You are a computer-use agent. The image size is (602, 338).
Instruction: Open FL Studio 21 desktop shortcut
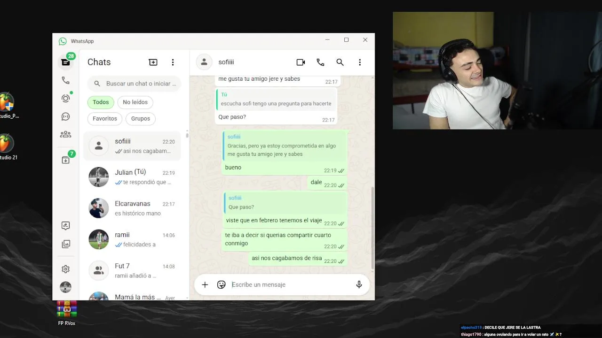pyautogui.click(x=8, y=147)
